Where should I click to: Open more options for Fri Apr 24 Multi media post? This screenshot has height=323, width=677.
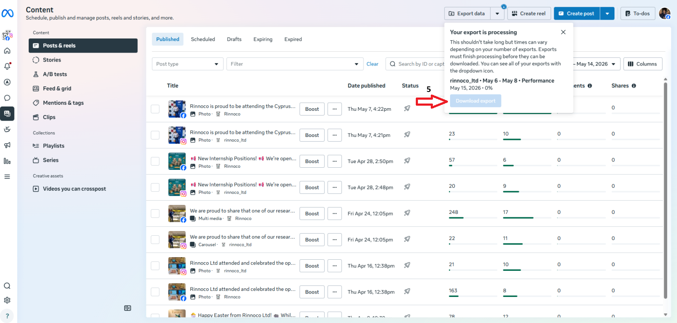click(x=334, y=213)
